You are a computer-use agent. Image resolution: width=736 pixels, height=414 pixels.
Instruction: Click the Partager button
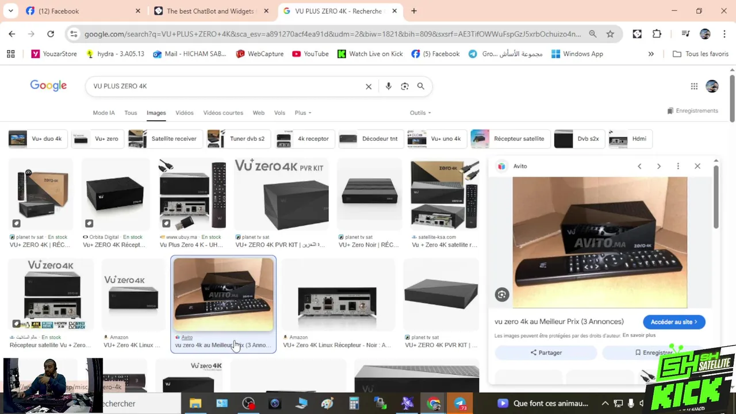[546, 352]
